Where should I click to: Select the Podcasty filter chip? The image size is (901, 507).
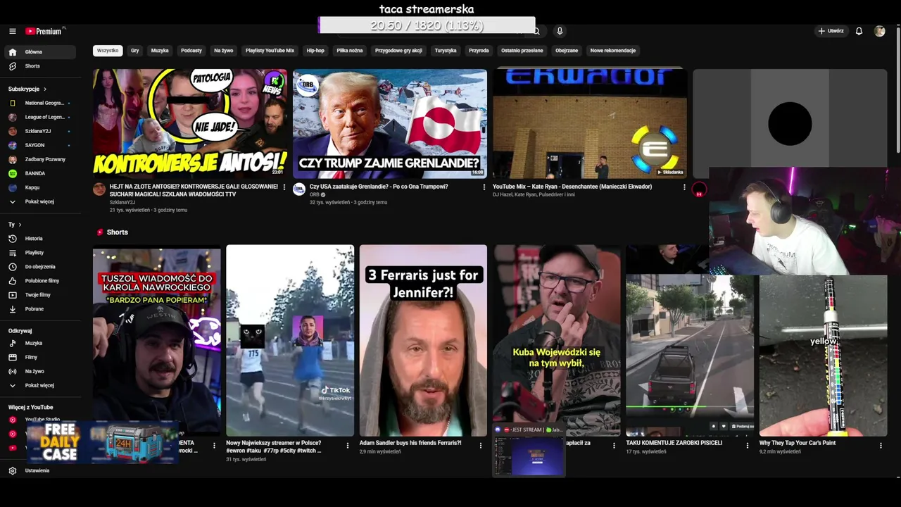point(191,51)
